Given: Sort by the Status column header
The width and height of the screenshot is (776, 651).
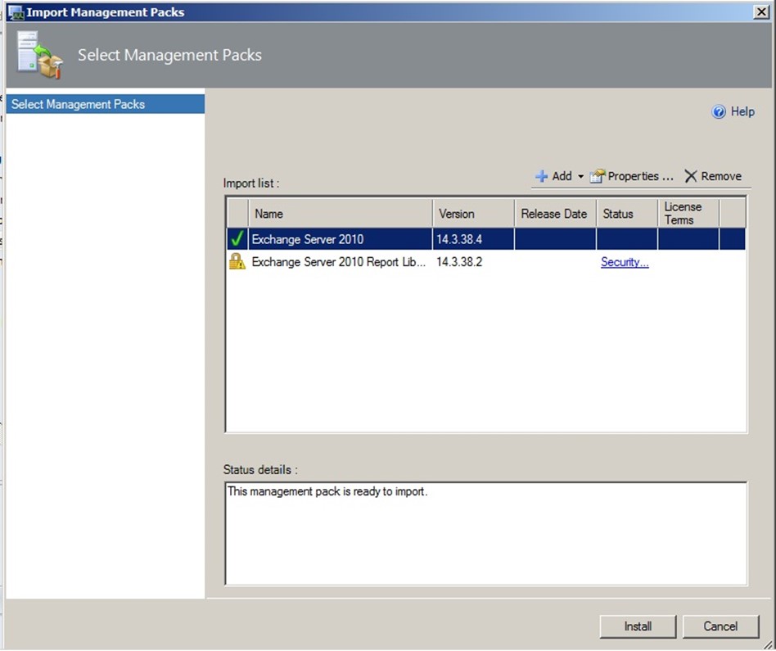Looking at the screenshot, I should tap(627, 214).
